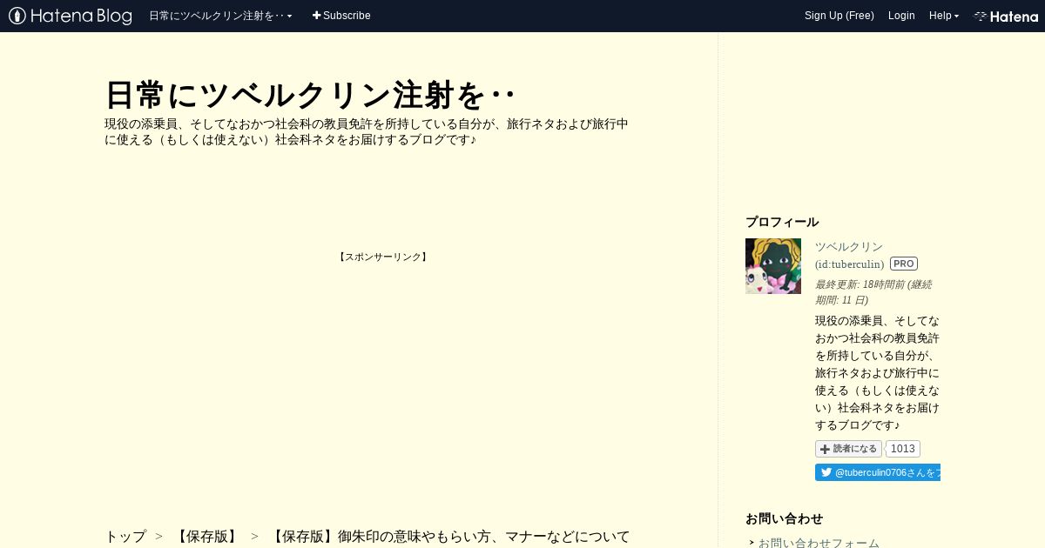Open お問い合わせフォーム link

point(819,543)
